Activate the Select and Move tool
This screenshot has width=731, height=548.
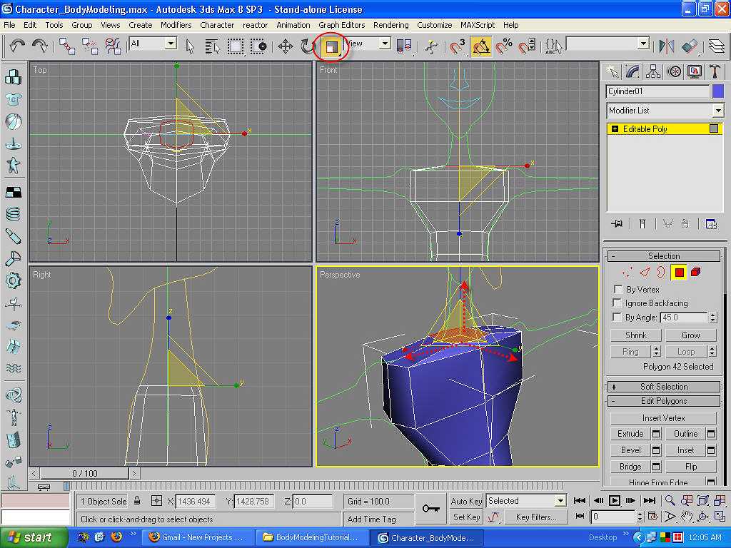click(285, 46)
